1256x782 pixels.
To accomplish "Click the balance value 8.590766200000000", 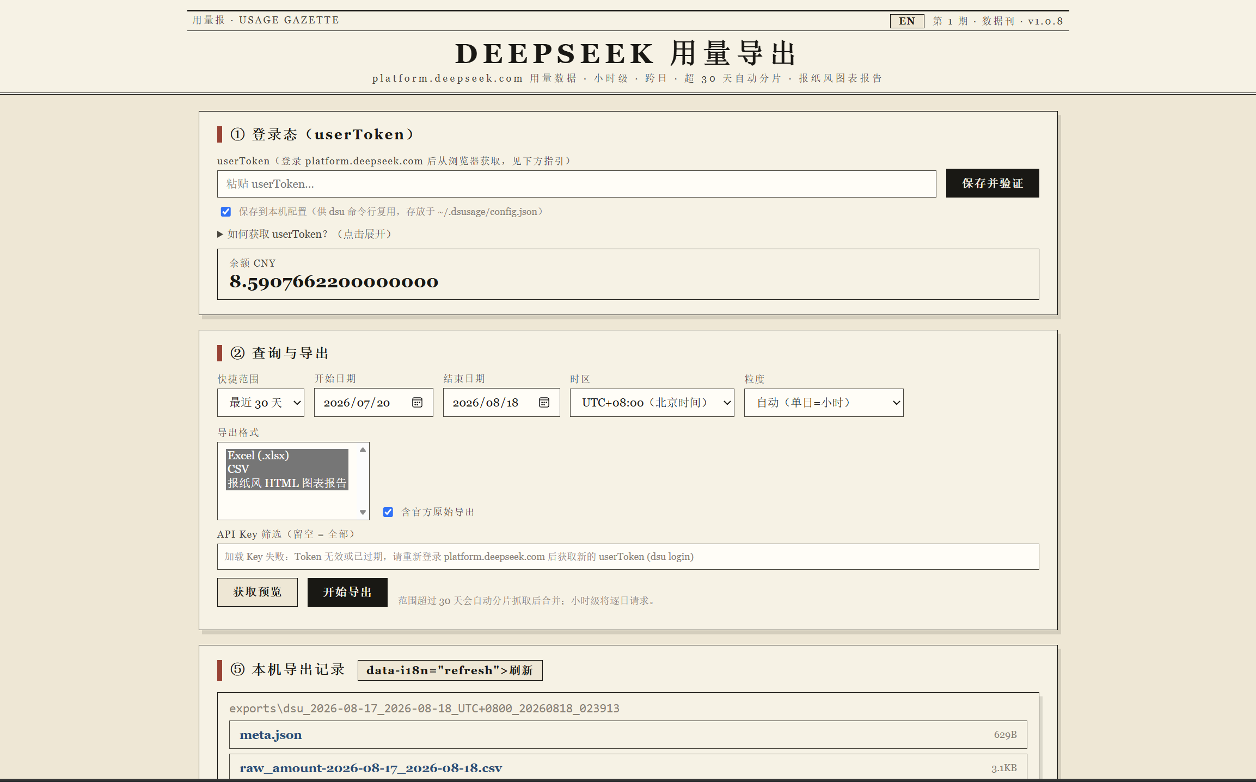I will pos(334,282).
